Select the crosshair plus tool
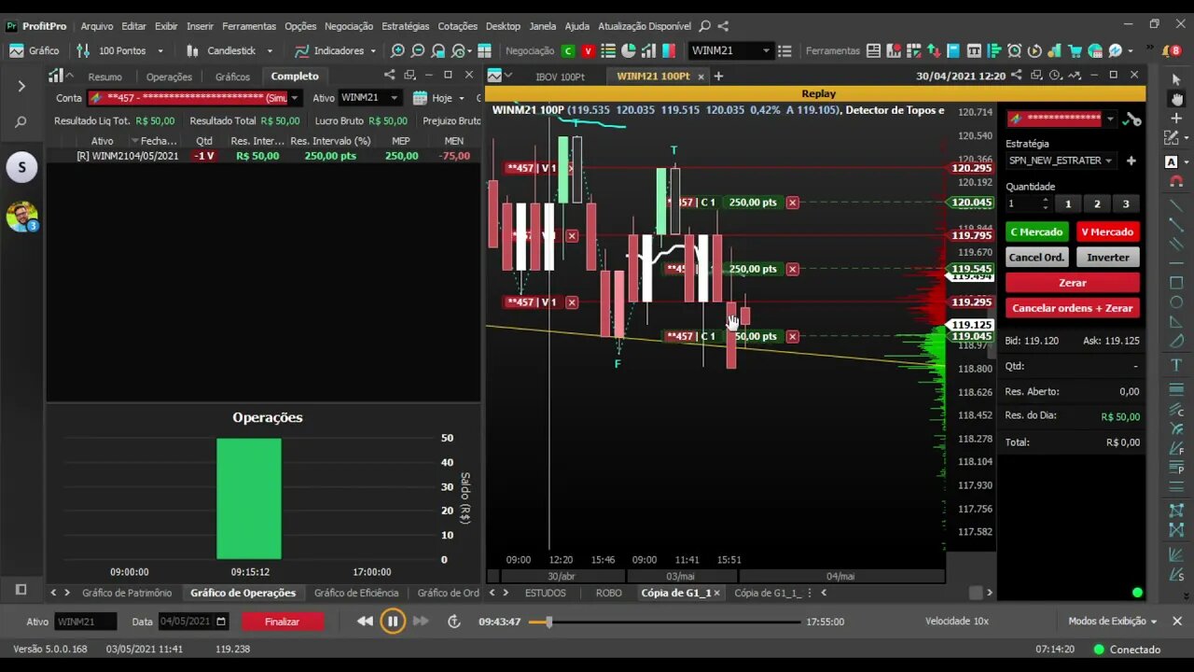This screenshot has width=1194, height=672. tap(1176, 119)
